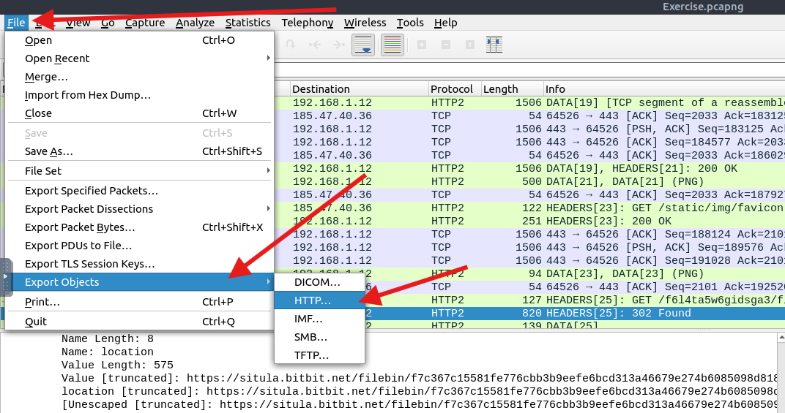The width and height of the screenshot is (785, 413).
Task: Open the File menu
Action: (16, 23)
